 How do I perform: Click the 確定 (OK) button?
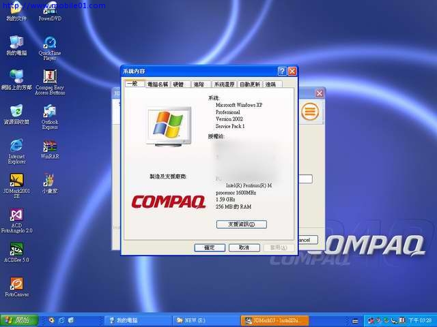point(210,247)
